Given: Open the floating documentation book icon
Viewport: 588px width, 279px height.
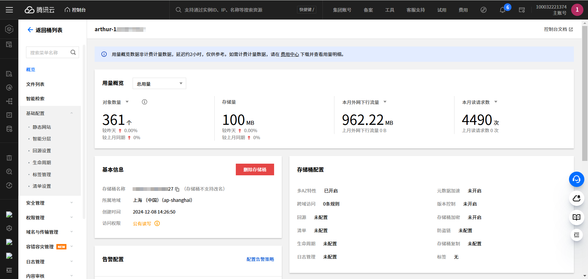Looking at the screenshot, I should [576, 217].
